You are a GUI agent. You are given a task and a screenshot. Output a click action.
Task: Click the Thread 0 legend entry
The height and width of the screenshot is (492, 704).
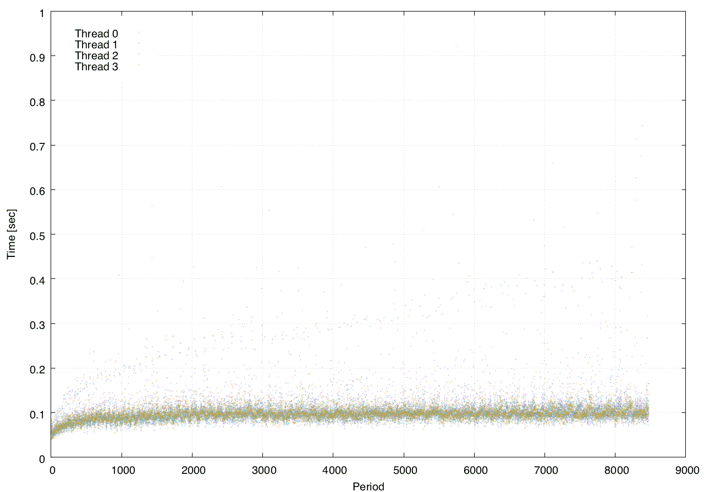coord(96,34)
